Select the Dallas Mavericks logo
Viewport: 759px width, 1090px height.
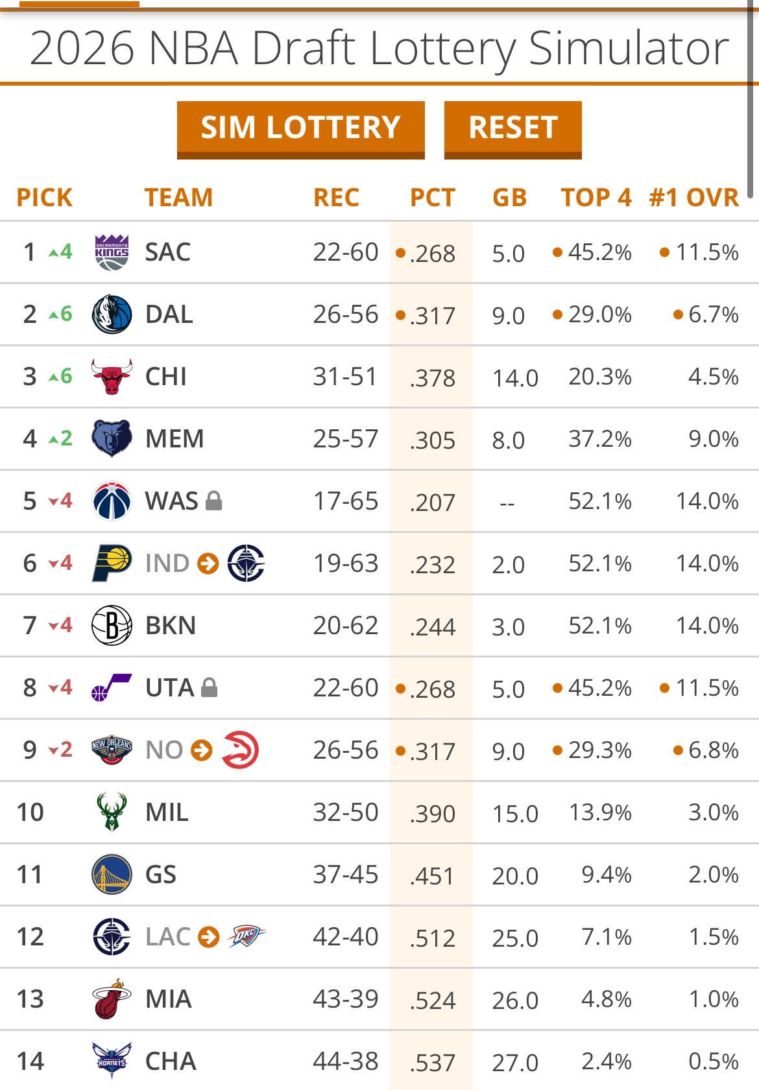click(112, 314)
